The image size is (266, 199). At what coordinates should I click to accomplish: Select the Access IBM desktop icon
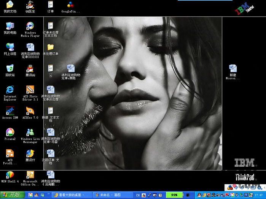point(10,111)
